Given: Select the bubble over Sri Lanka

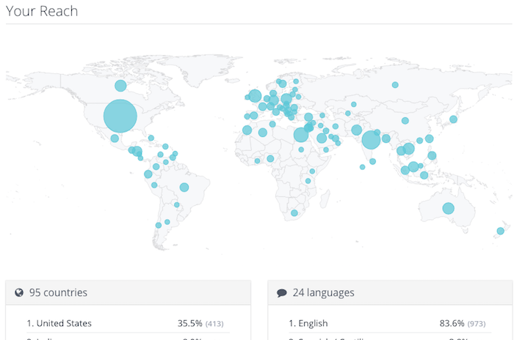Looking at the screenshot, I should tap(362, 167).
